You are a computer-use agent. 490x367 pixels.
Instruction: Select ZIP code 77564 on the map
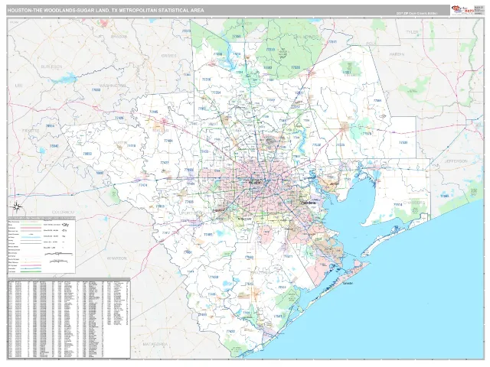click(377, 100)
